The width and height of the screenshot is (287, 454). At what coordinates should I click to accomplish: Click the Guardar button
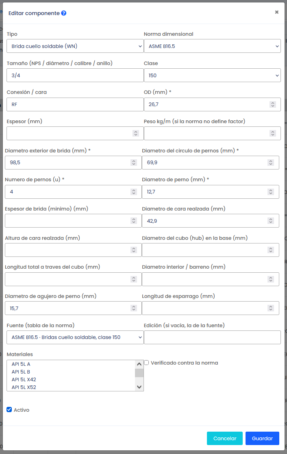pos(262,439)
